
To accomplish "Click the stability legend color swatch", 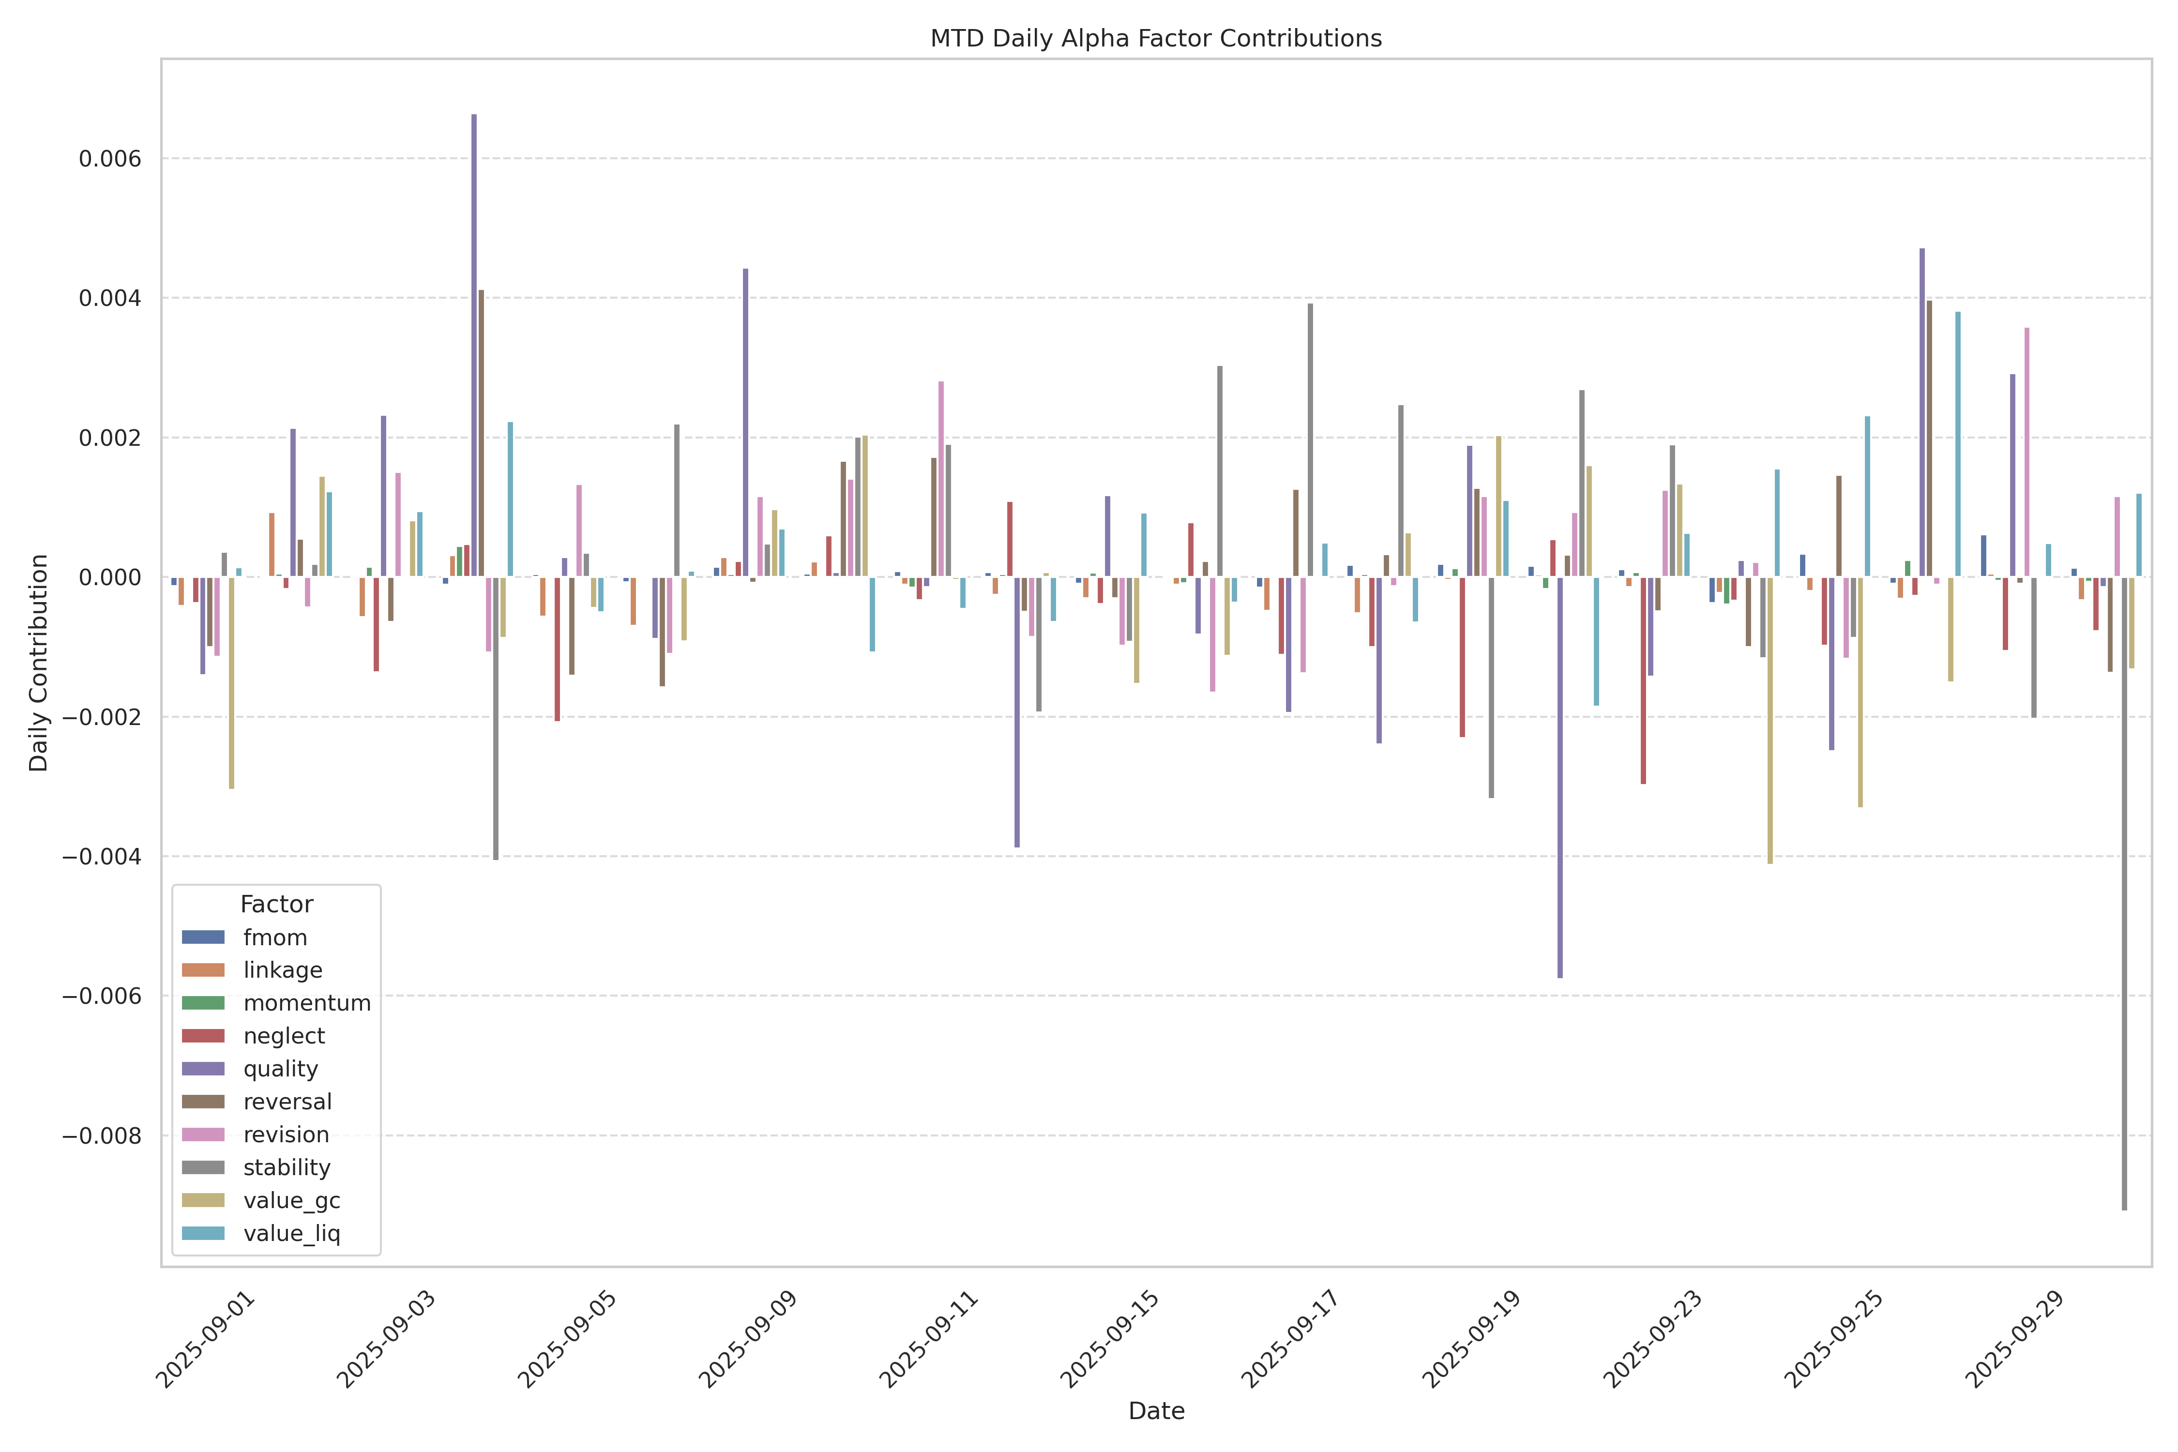I will (x=203, y=1168).
